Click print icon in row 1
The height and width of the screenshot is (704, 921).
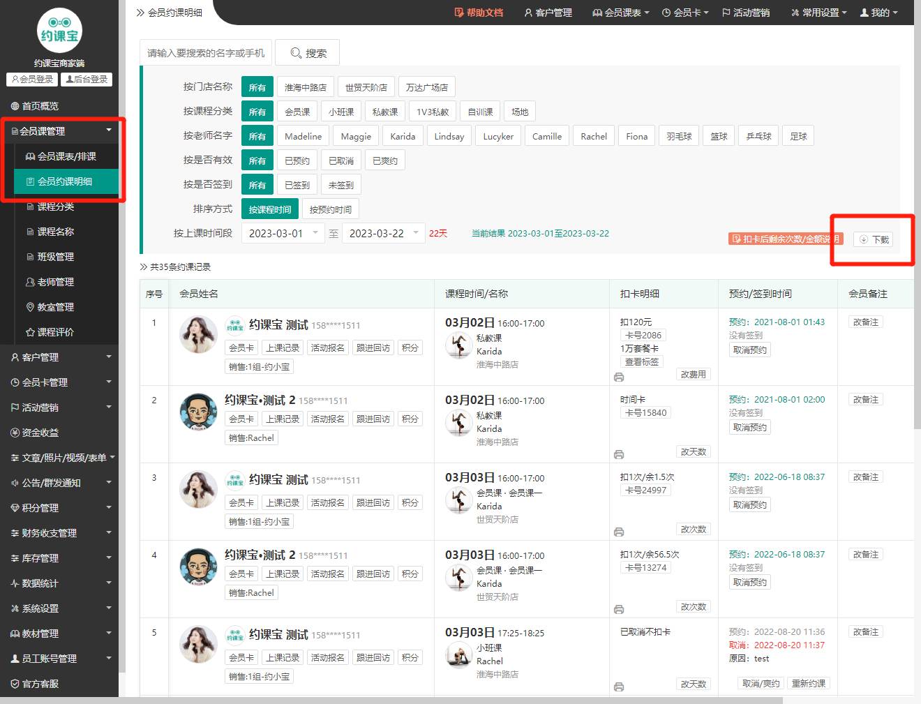618,377
